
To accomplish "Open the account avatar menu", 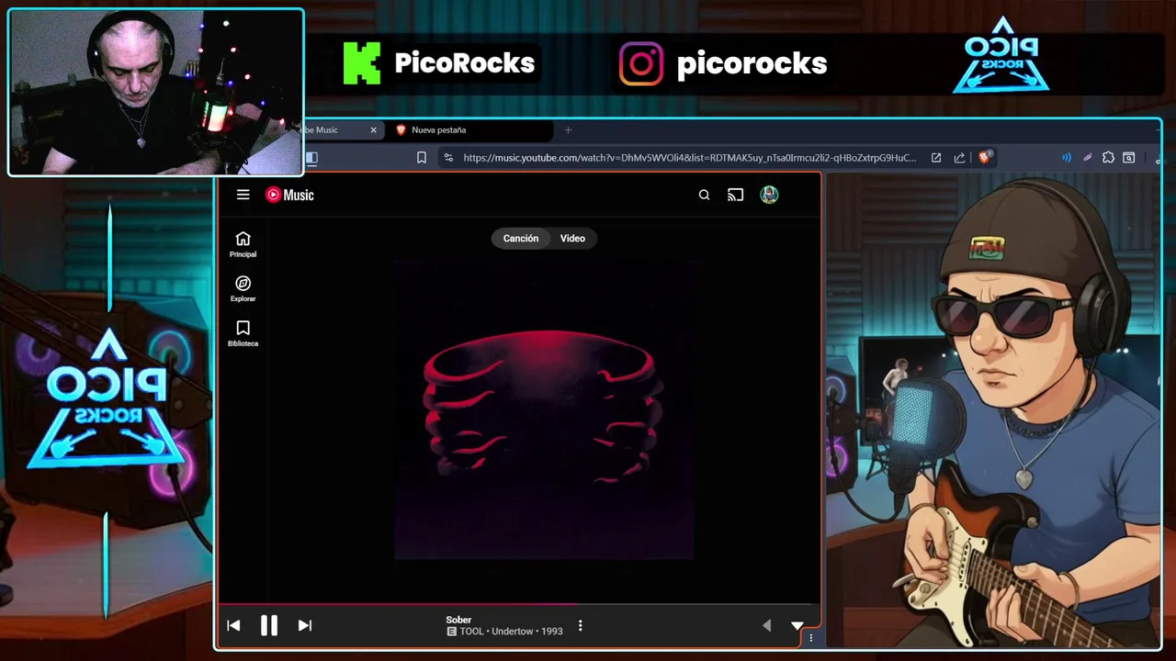I will 769,195.
